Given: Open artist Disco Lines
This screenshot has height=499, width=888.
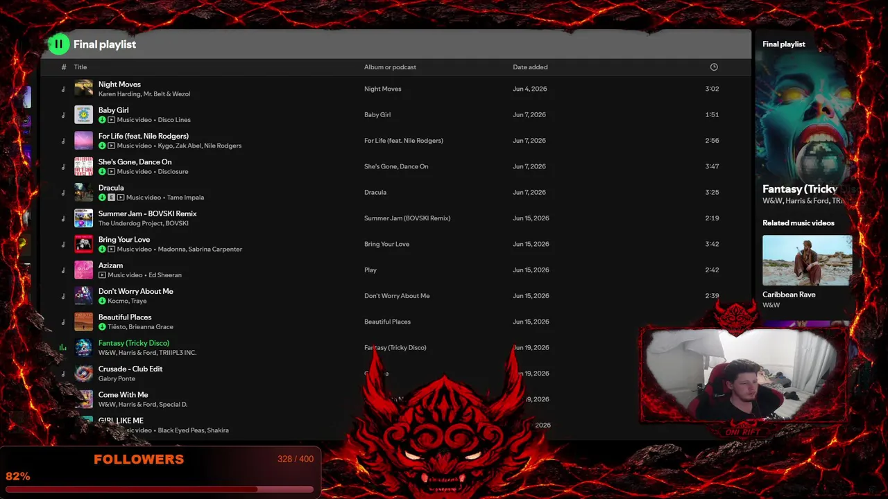Looking at the screenshot, I should (x=174, y=120).
